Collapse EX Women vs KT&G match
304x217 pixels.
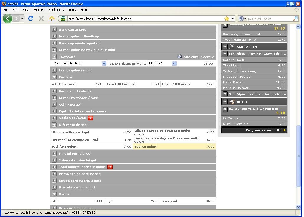coord(225,110)
